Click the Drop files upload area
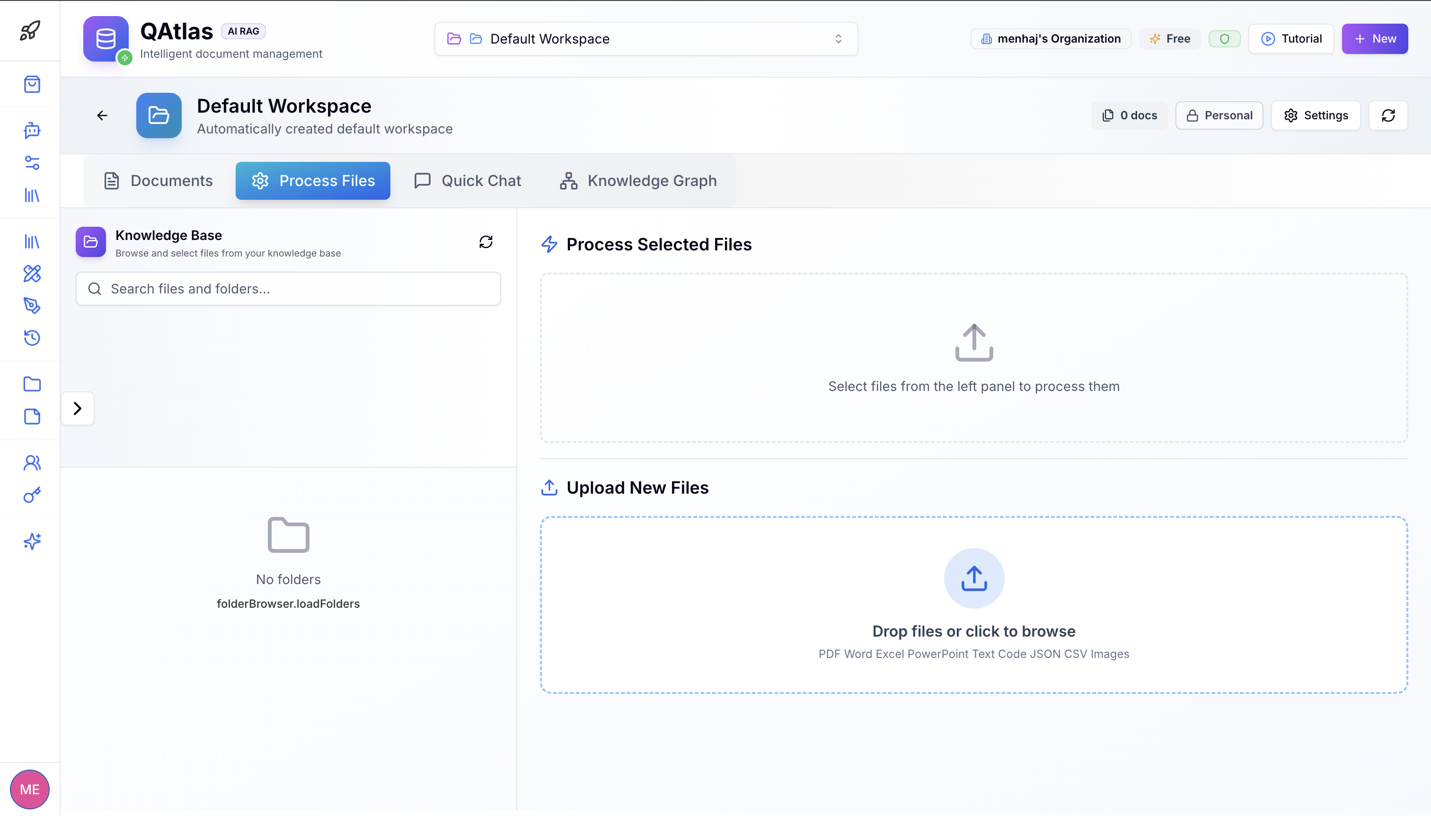Image resolution: width=1431 pixels, height=816 pixels. (974, 605)
